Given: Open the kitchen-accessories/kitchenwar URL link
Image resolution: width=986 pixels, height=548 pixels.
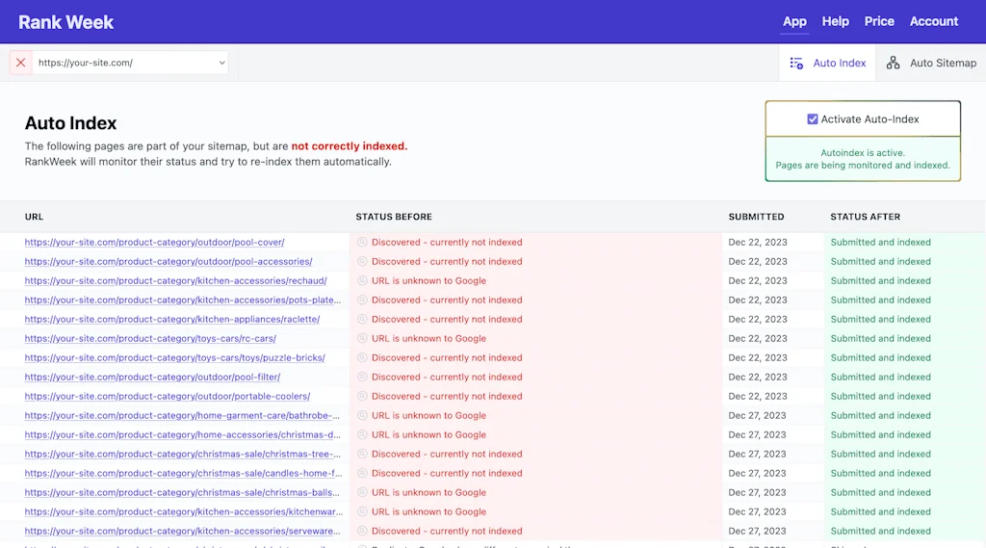Looking at the screenshot, I should click(184, 511).
